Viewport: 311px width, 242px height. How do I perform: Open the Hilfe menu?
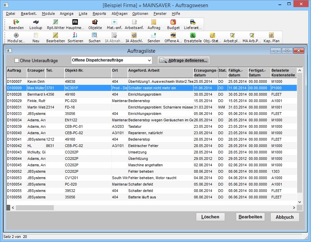click(176, 14)
